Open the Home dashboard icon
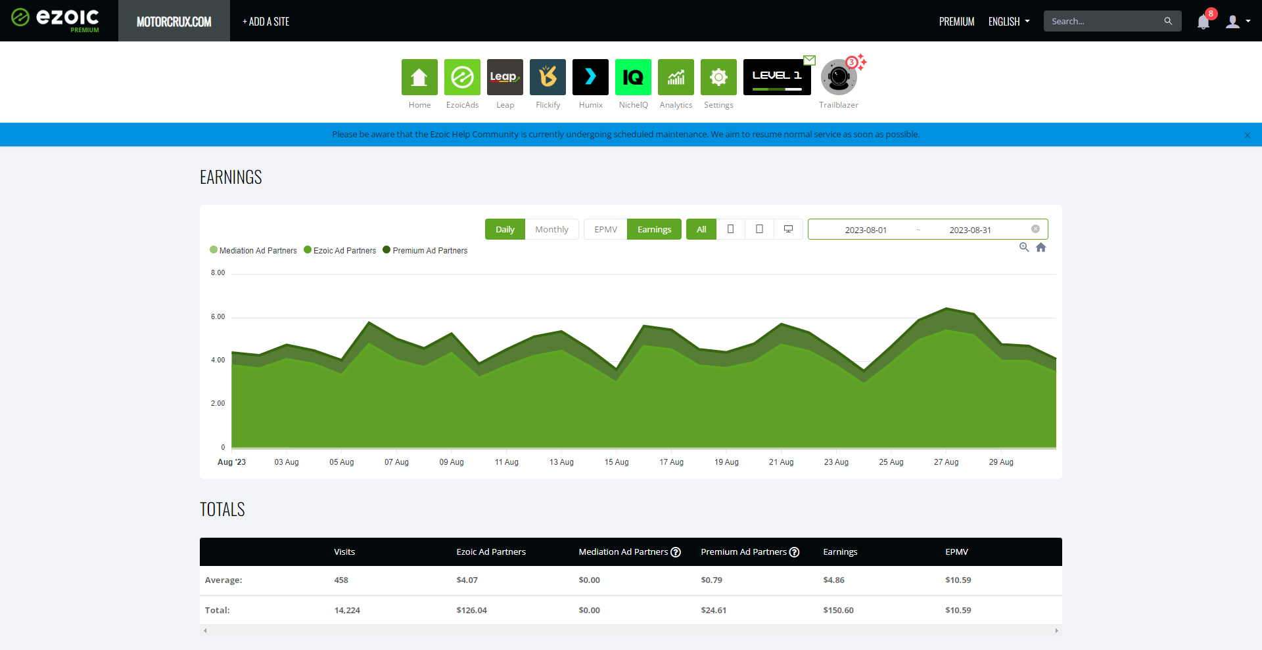Viewport: 1262px width, 650px height. click(419, 77)
